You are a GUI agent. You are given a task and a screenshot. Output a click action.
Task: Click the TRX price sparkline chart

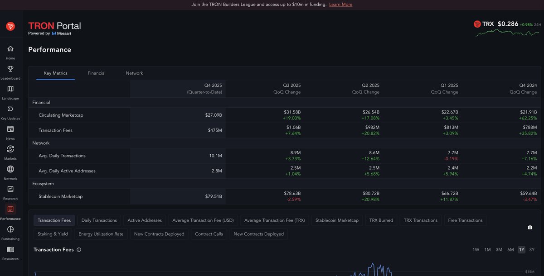pyautogui.click(x=508, y=33)
